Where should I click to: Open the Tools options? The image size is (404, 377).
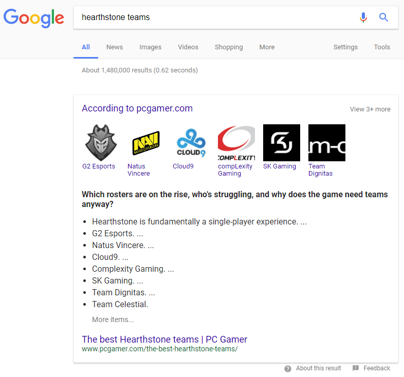(x=382, y=47)
